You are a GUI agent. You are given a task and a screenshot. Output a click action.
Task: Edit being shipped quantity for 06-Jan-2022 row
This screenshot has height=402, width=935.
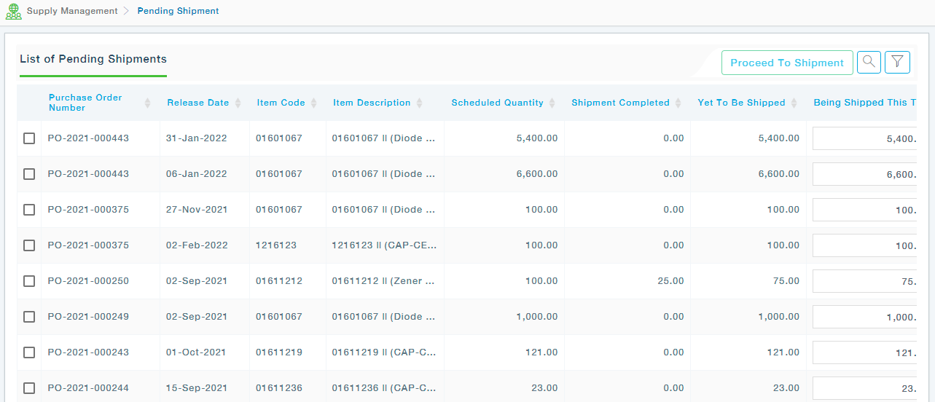(864, 174)
